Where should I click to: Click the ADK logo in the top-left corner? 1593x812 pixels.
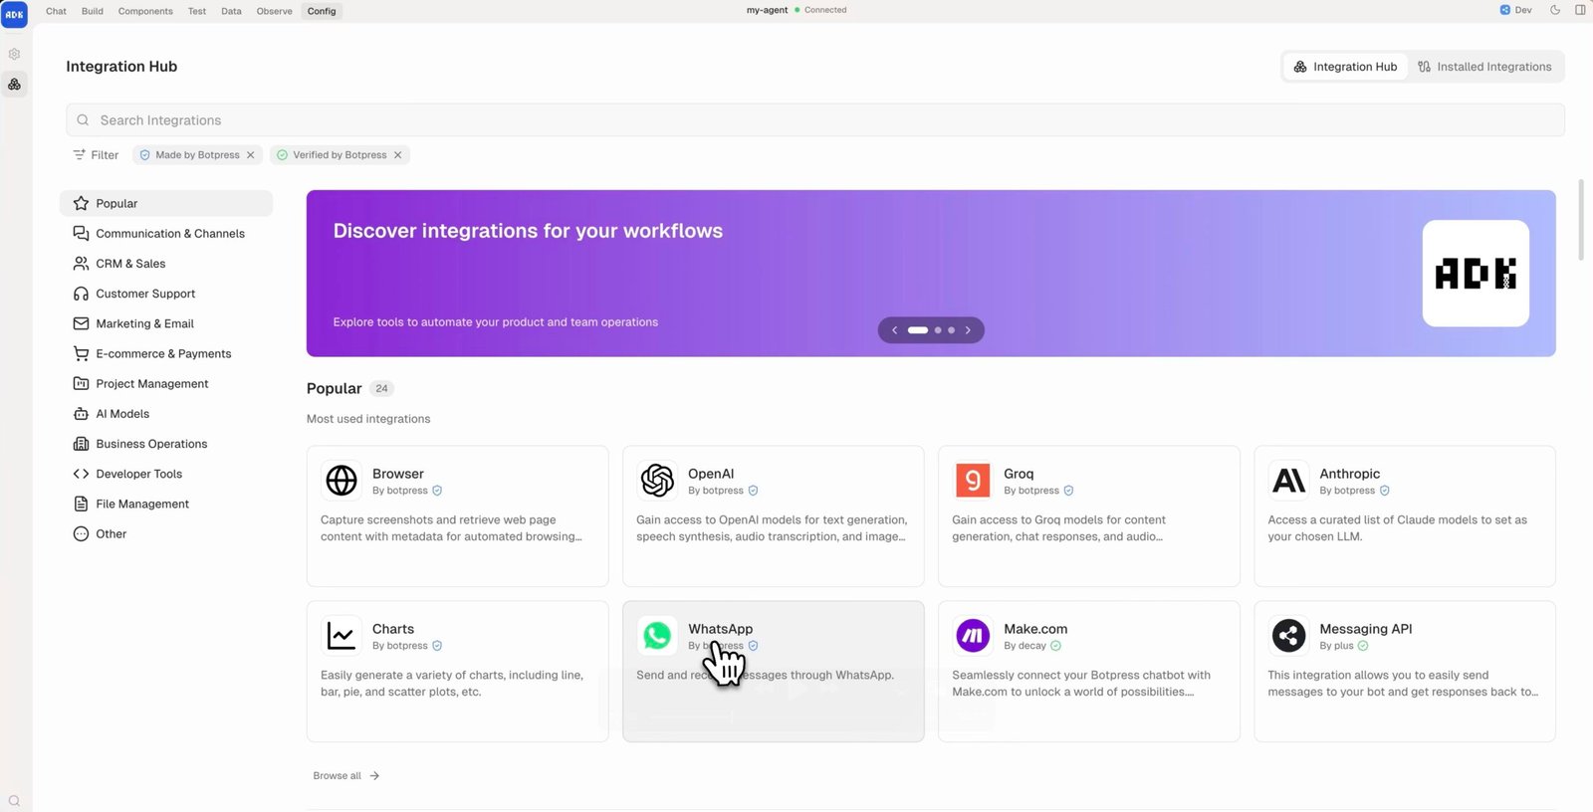[14, 14]
